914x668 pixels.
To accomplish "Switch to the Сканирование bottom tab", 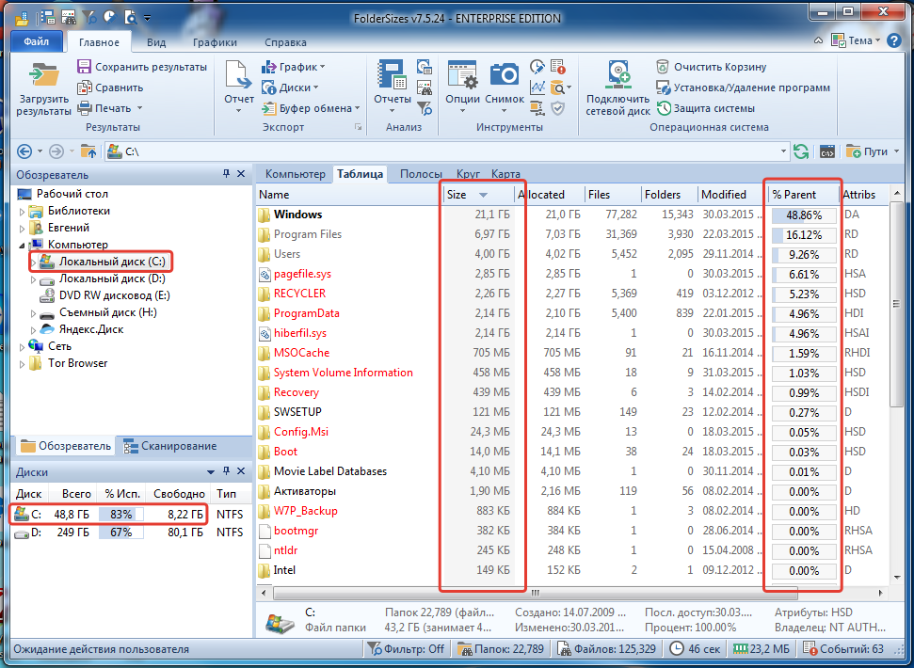I will [170, 446].
